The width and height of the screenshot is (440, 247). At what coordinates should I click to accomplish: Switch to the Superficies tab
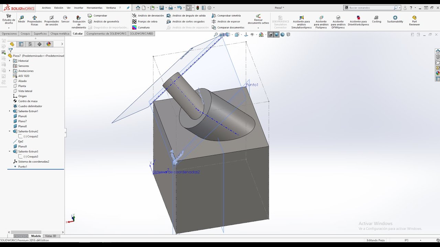point(40,34)
